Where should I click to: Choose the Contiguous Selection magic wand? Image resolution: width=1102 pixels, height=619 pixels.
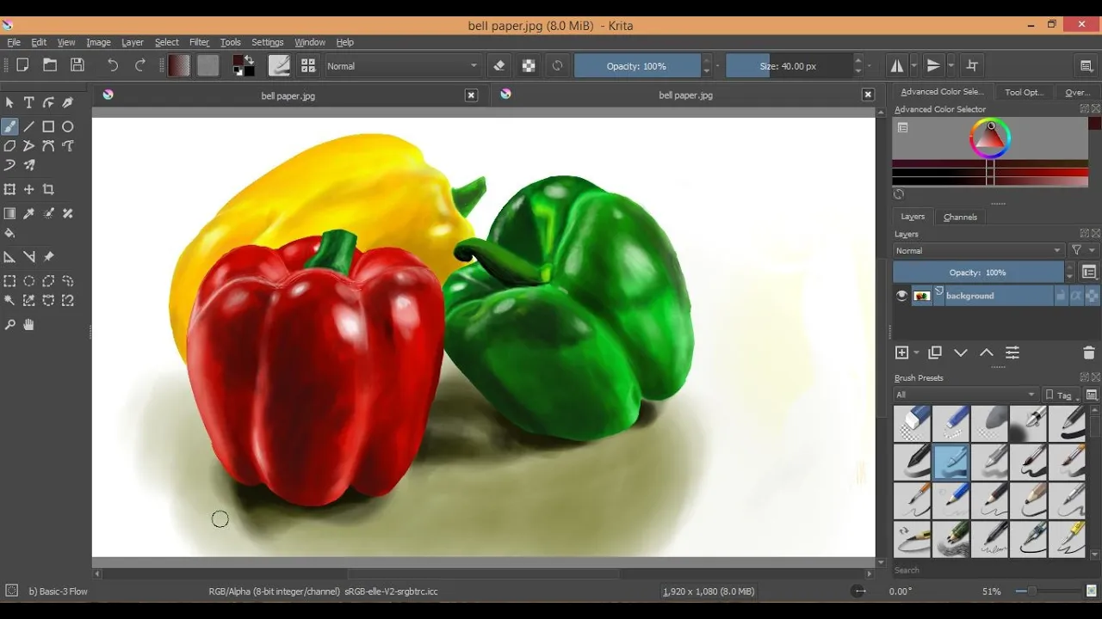click(9, 301)
